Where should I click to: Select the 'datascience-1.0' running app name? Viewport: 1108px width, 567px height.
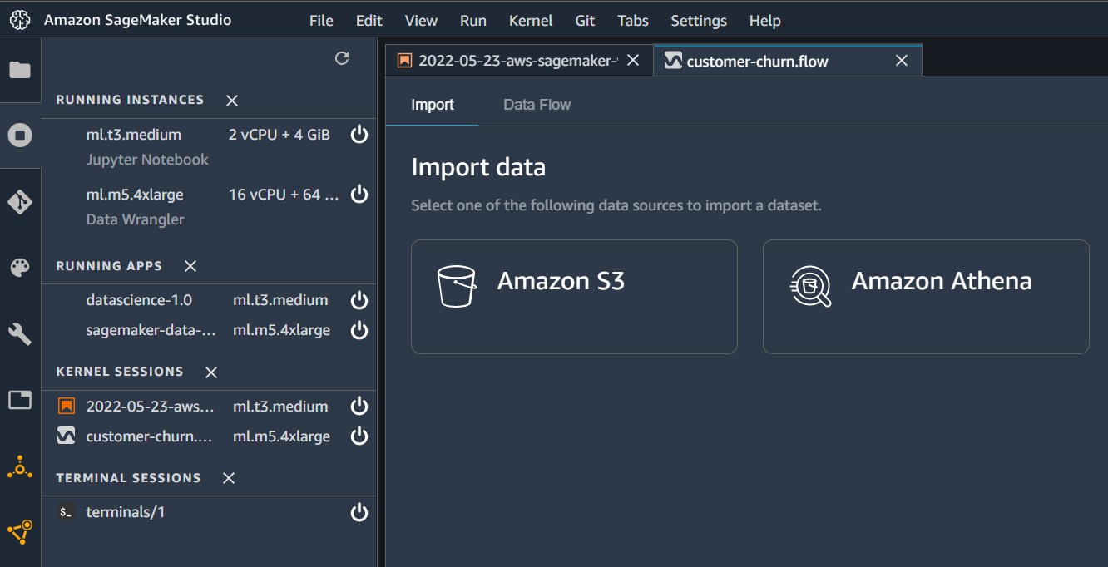(137, 300)
